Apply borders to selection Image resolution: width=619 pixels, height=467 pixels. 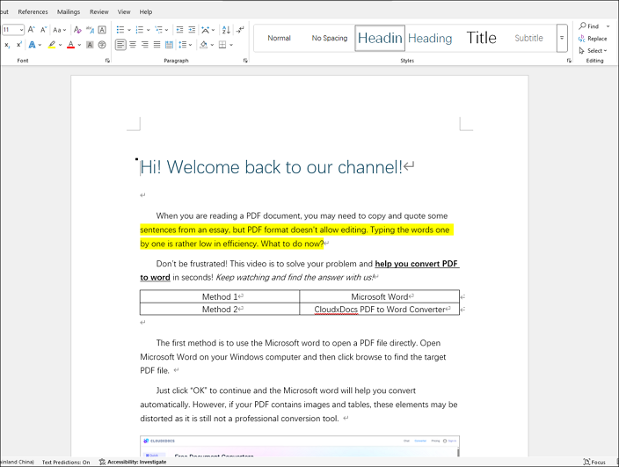[222, 45]
